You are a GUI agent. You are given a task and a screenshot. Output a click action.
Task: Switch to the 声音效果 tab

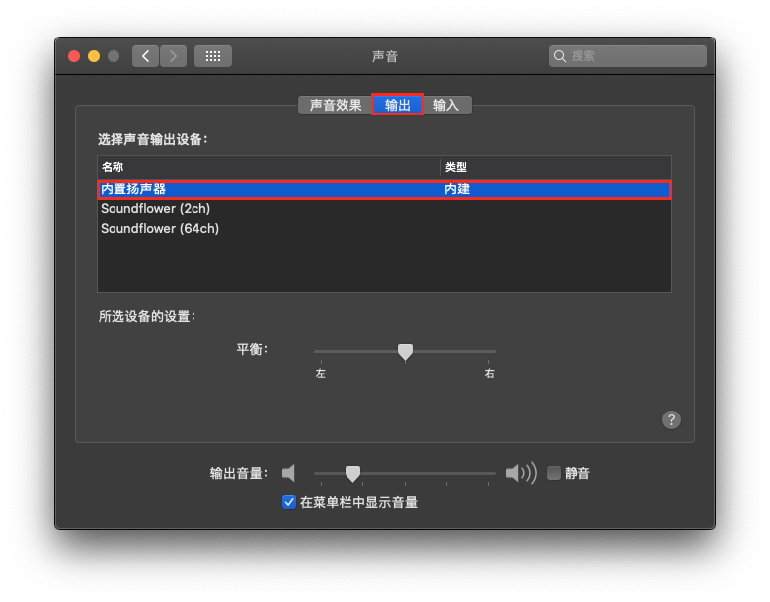point(336,105)
